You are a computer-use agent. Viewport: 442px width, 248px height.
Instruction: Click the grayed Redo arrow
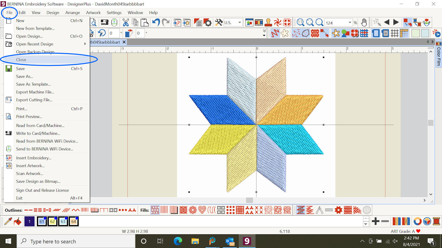click(x=166, y=23)
